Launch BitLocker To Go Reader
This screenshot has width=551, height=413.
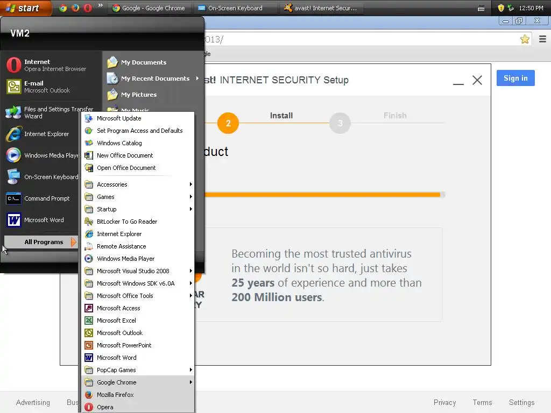tap(138, 222)
